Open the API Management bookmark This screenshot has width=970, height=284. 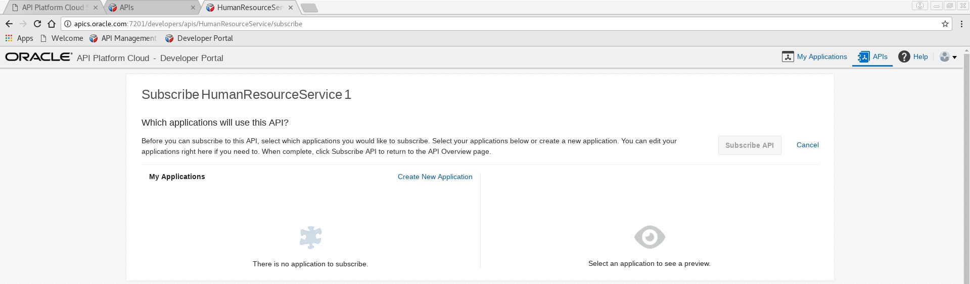123,38
